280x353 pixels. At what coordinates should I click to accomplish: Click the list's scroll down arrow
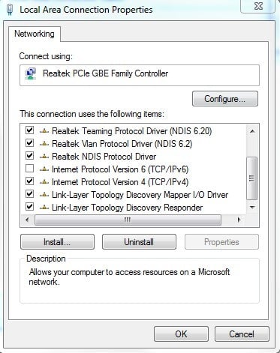252,208
